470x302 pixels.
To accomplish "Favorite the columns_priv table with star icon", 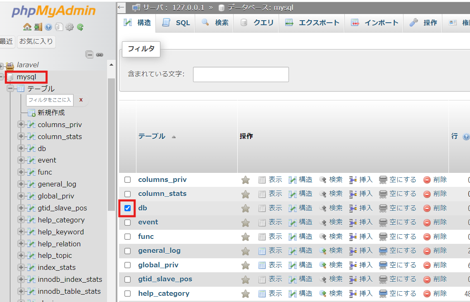I will tap(246, 180).
